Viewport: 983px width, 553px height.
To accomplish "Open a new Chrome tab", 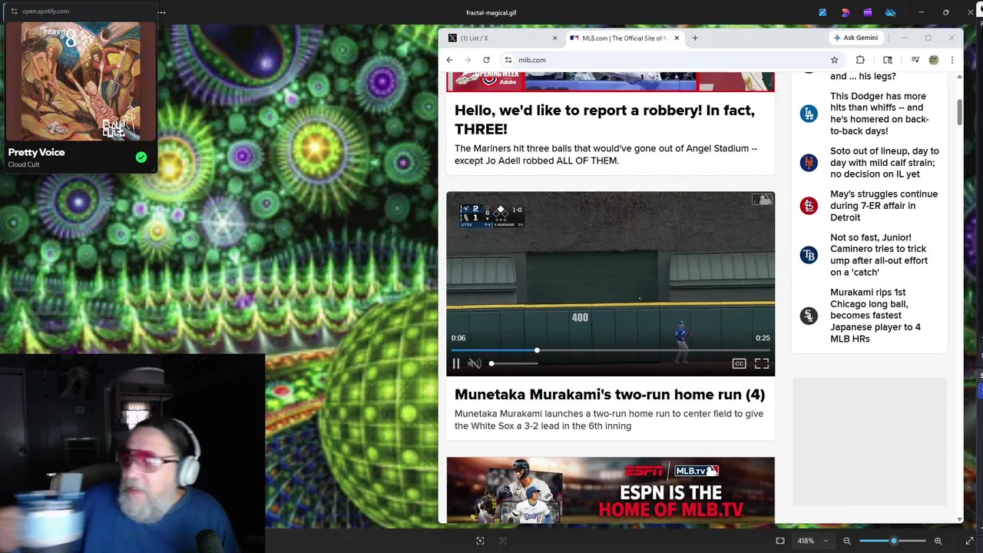I will [x=695, y=38].
